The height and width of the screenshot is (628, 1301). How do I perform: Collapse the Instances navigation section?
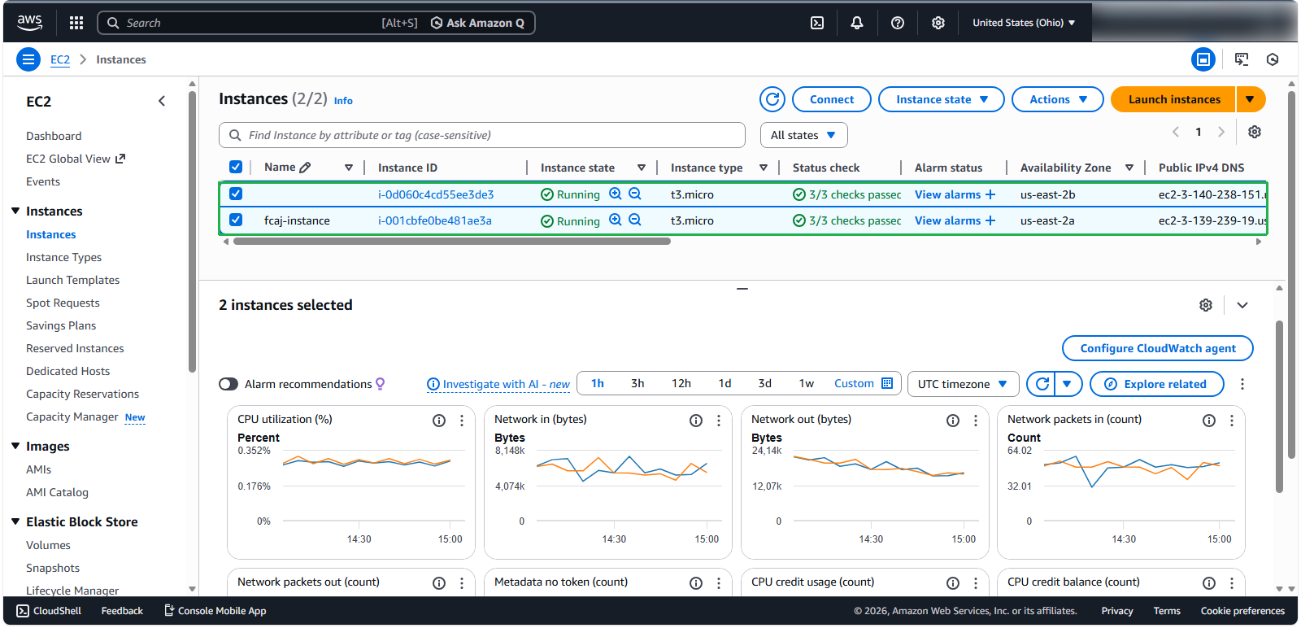pyautogui.click(x=15, y=211)
